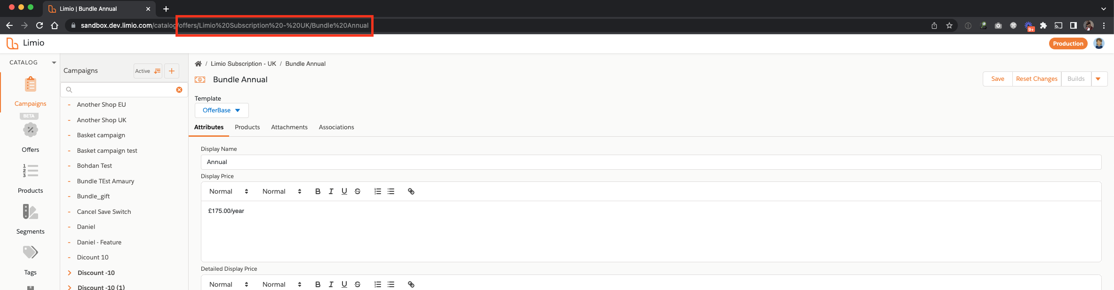
Task: Select Basket campaign in list
Action: tap(101, 135)
